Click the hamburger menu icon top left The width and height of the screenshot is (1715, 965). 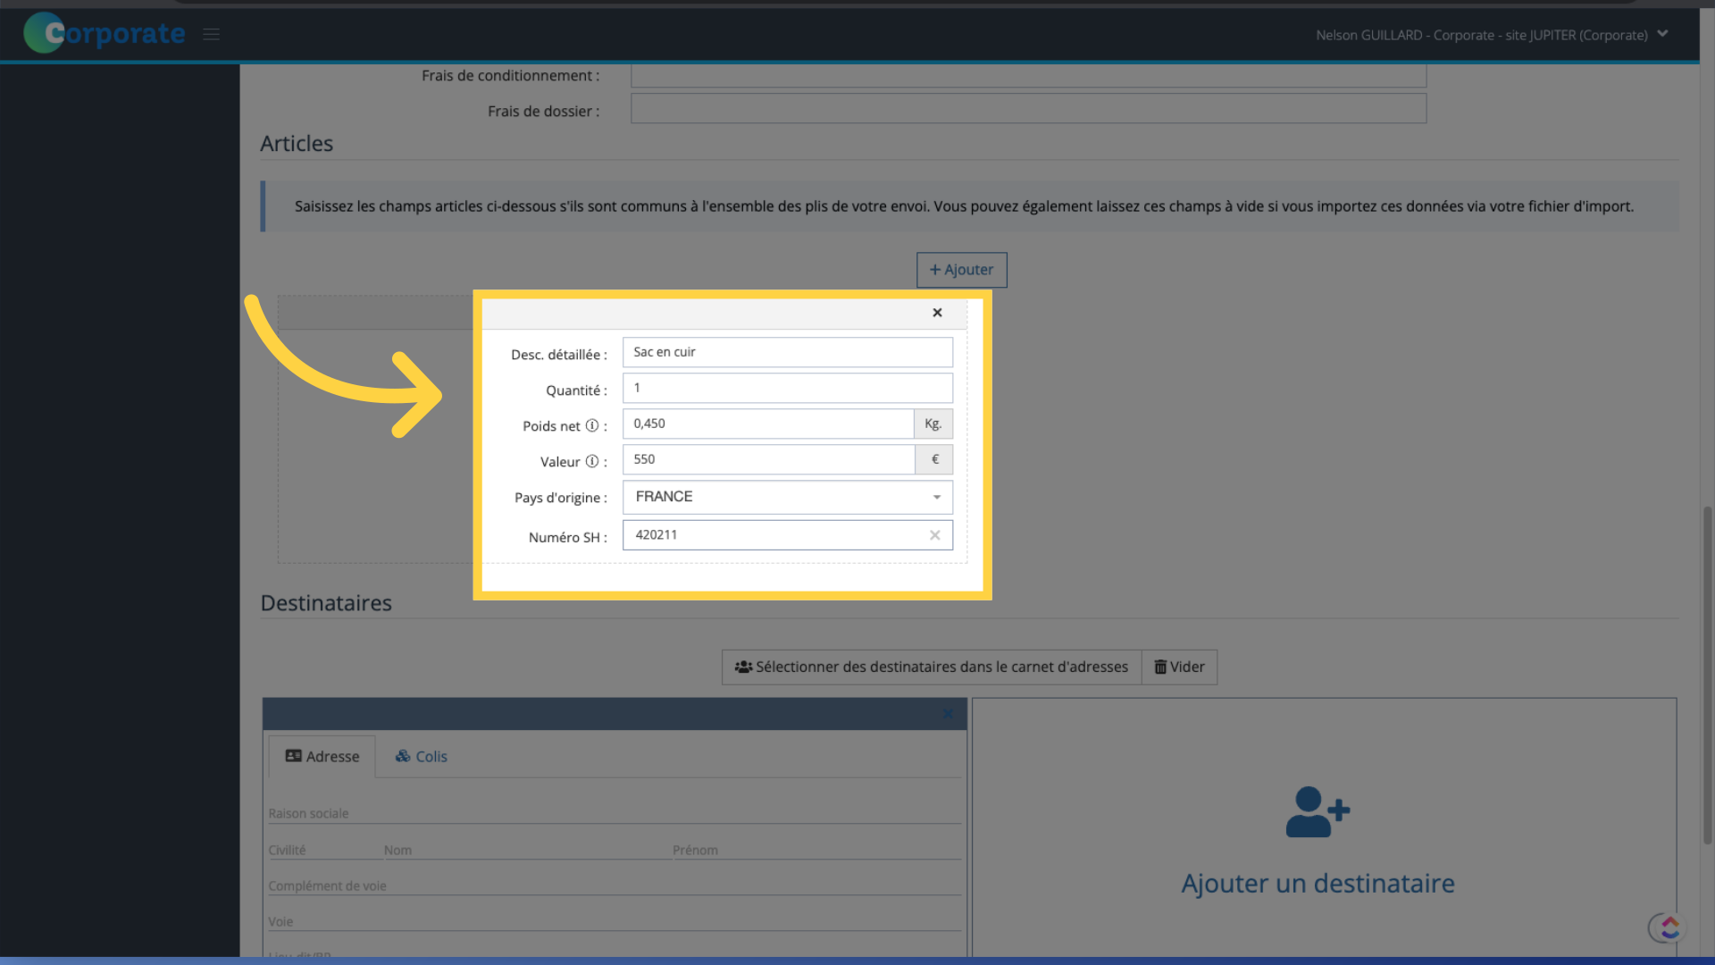(211, 33)
